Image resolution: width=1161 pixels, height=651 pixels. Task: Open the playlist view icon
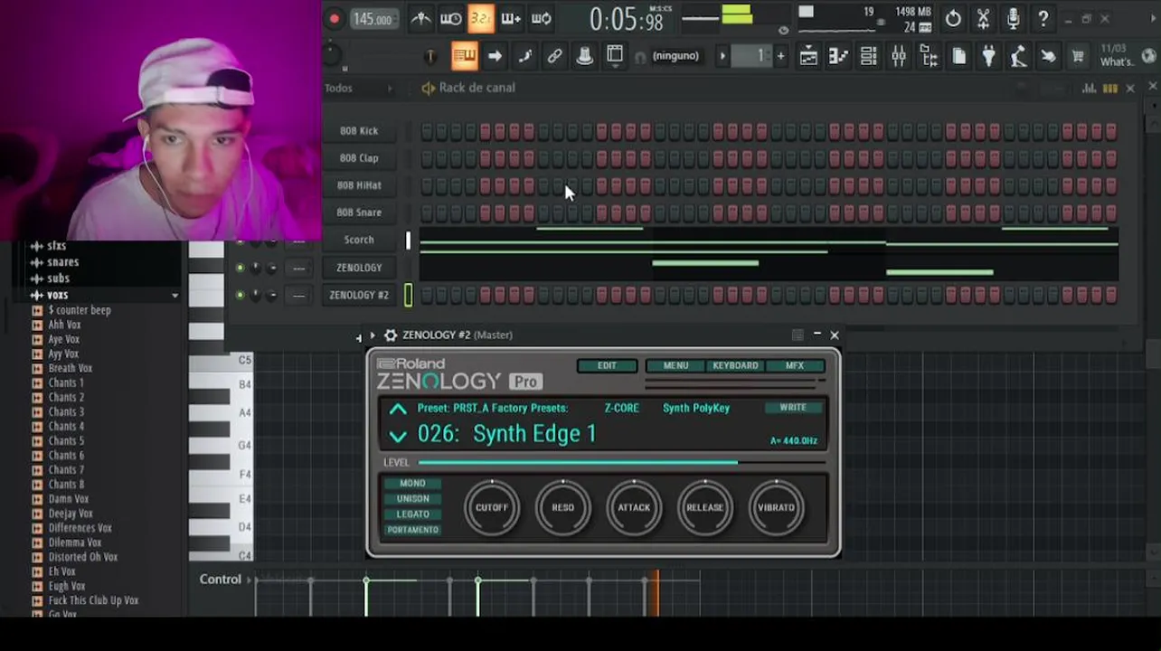click(x=808, y=57)
